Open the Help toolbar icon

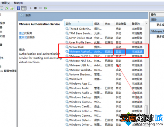18,8
